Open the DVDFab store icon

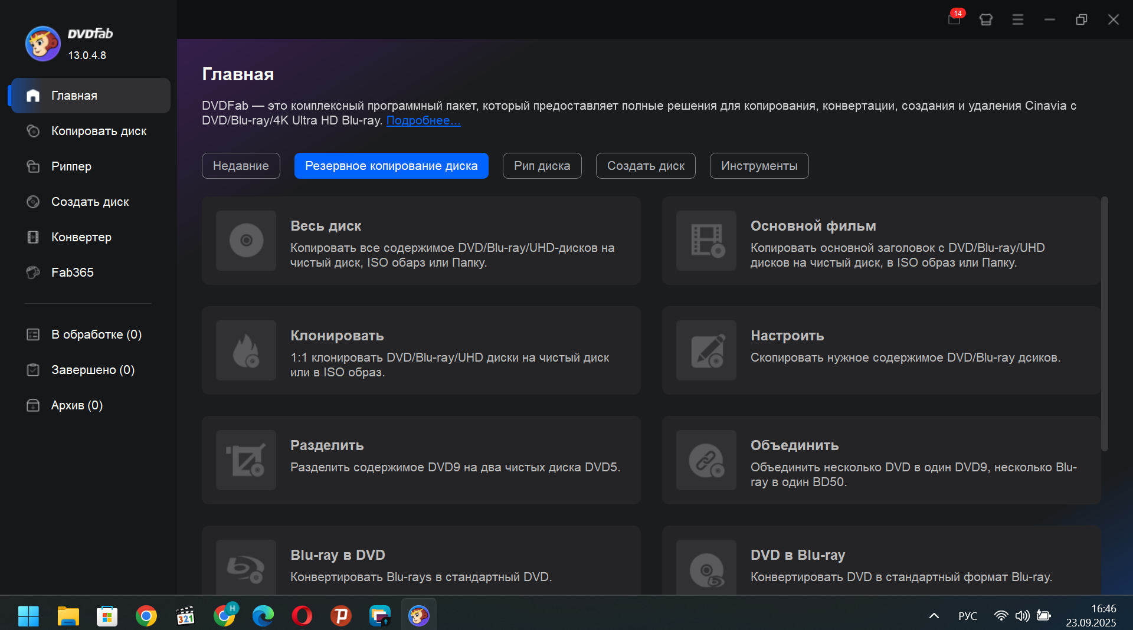click(x=986, y=19)
